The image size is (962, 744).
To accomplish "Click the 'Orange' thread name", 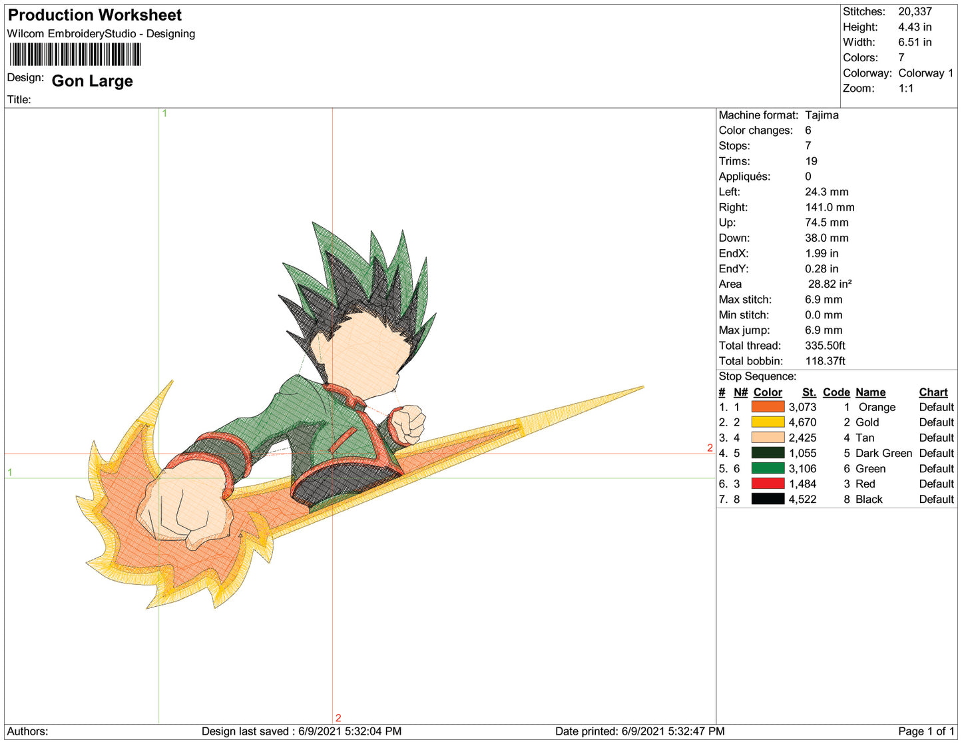I will [x=877, y=407].
